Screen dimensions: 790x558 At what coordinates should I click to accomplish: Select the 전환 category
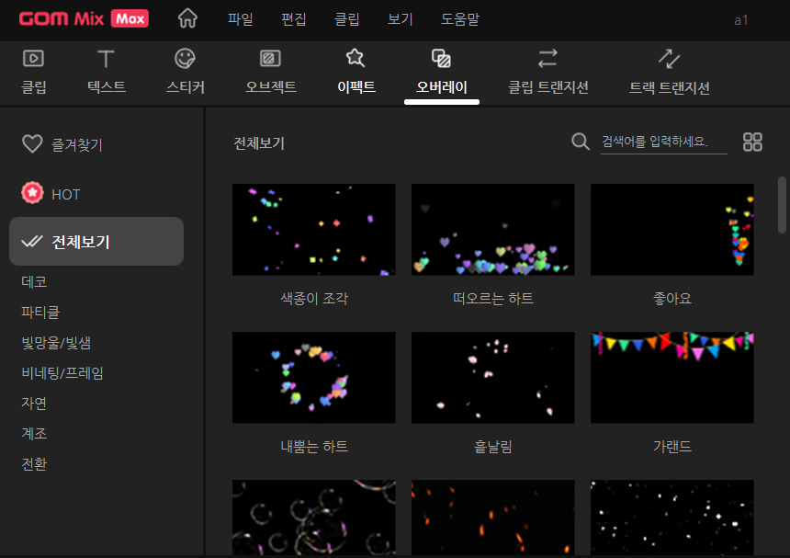[34, 463]
